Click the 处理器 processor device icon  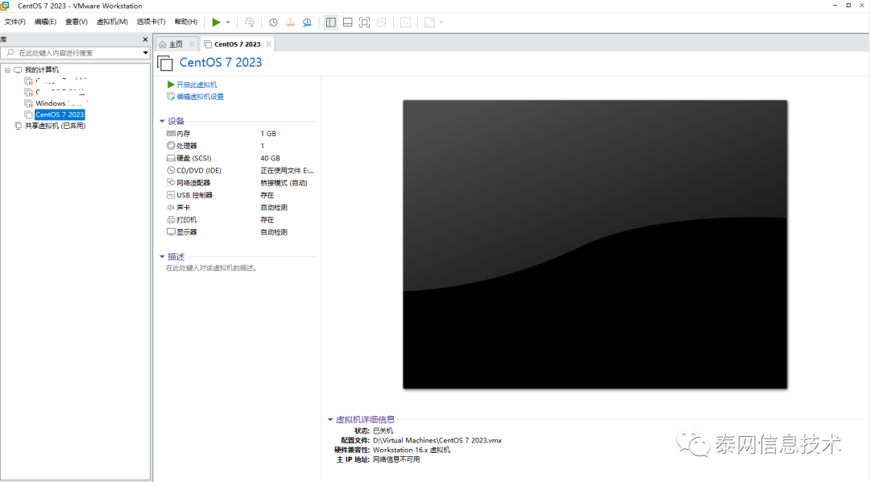pos(171,146)
